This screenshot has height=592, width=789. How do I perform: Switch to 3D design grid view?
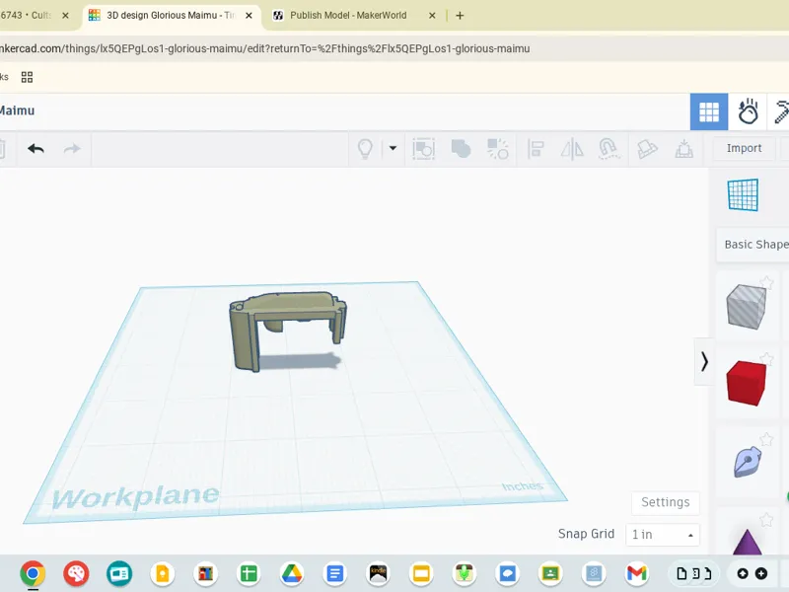(x=708, y=111)
